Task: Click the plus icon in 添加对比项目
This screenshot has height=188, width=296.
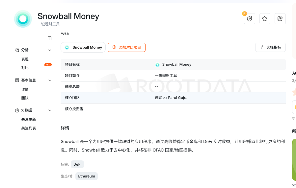Action: 114,47
